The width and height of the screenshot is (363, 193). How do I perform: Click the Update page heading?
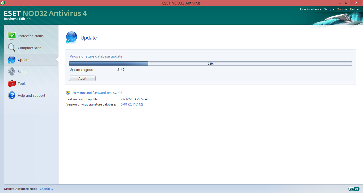tap(88, 38)
